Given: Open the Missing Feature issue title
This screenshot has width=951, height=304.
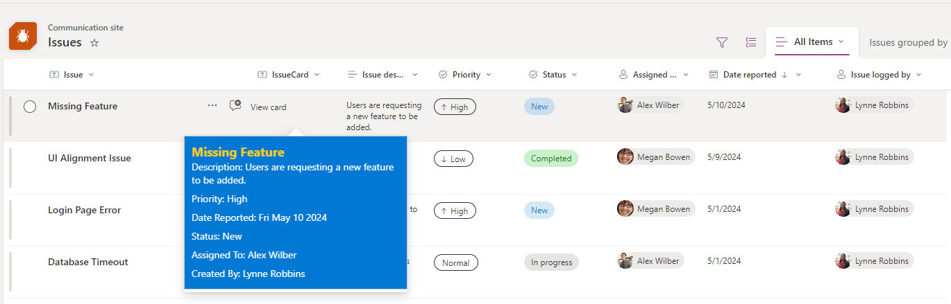Looking at the screenshot, I should tap(83, 106).
